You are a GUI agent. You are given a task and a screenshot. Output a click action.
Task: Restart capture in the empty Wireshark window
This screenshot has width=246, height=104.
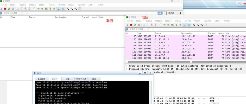click(x=9, y=9)
